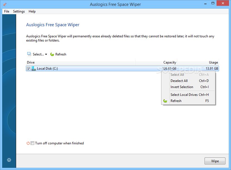Enable Turn off computer when finished
This screenshot has height=170, width=231.
[32, 143]
